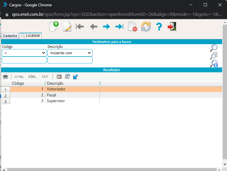
Task: Jump to the last record
Action: (119, 27)
